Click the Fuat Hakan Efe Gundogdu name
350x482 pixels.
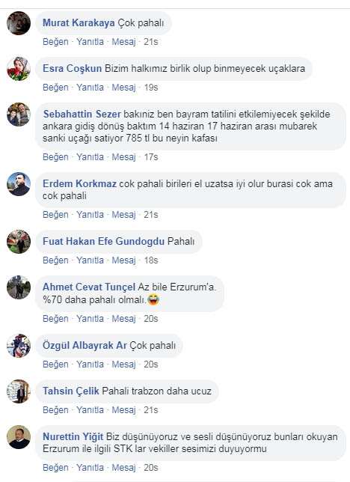coord(103,241)
